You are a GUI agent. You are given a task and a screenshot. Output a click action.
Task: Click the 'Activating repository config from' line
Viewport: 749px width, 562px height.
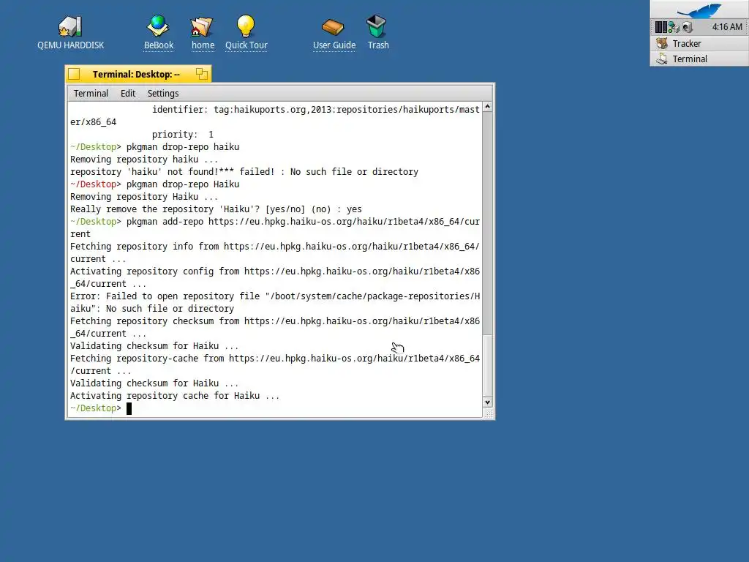(x=275, y=271)
